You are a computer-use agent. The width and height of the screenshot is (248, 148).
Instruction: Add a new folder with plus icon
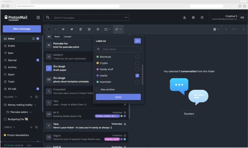coord(31,97)
